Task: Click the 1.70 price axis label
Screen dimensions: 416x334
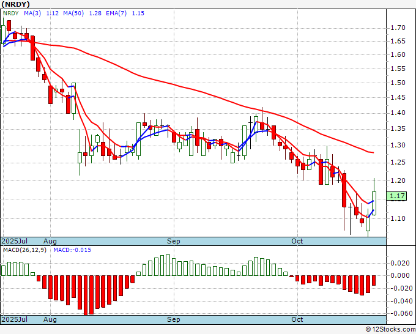Action: (x=398, y=28)
